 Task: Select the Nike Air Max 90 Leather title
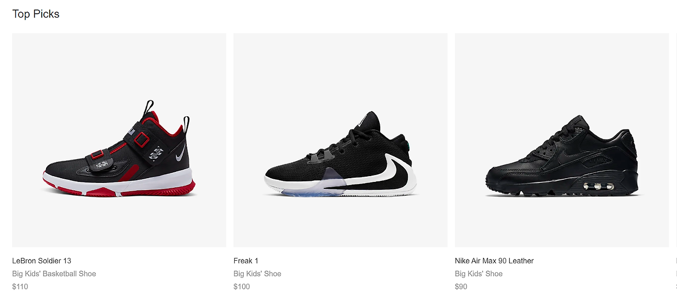pos(494,261)
